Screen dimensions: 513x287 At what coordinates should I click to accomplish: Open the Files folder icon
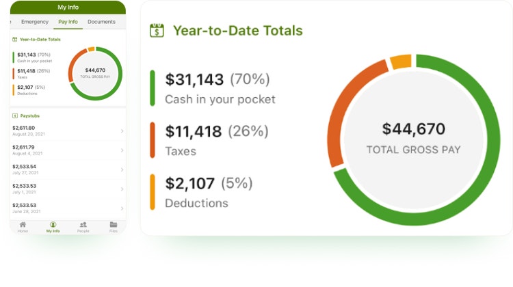114,225
